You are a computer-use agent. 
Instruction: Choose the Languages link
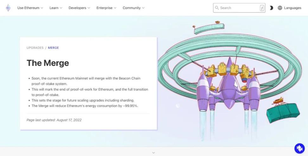click(x=292, y=8)
